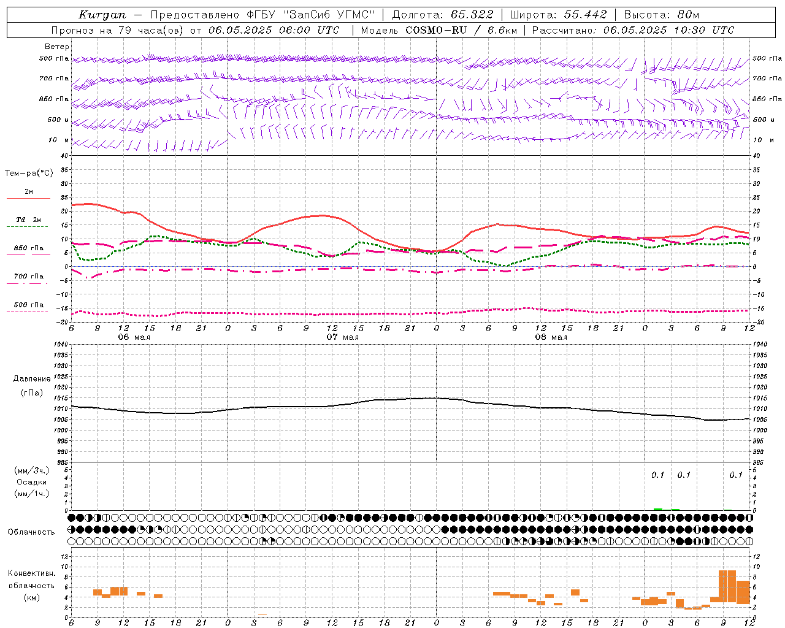Click the "(гПа)" pressure unit label
The height and width of the screenshot is (628, 785).
coord(32,392)
